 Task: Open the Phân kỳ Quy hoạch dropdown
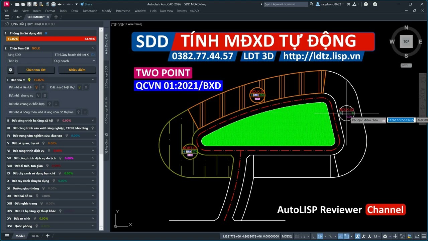[75, 61]
